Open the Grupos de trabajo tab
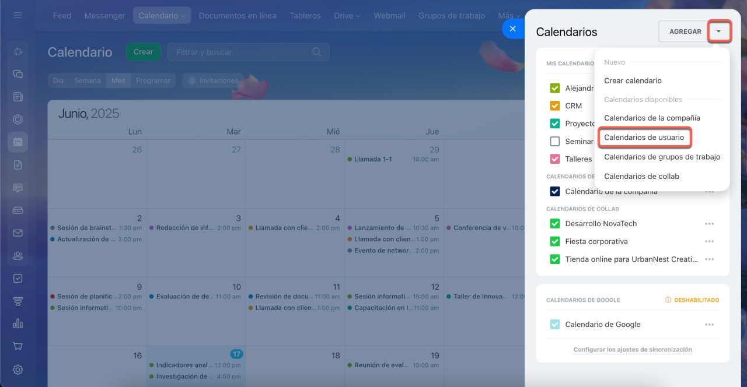The height and width of the screenshot is (387, 747). pyautogui.click(x=452, y=16)
